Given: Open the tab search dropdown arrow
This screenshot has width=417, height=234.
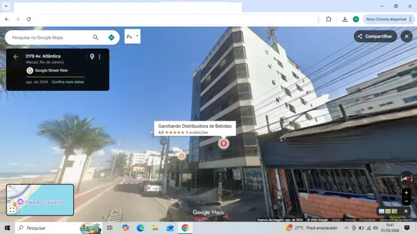Looking at the screenshot, I should [6, 6].
